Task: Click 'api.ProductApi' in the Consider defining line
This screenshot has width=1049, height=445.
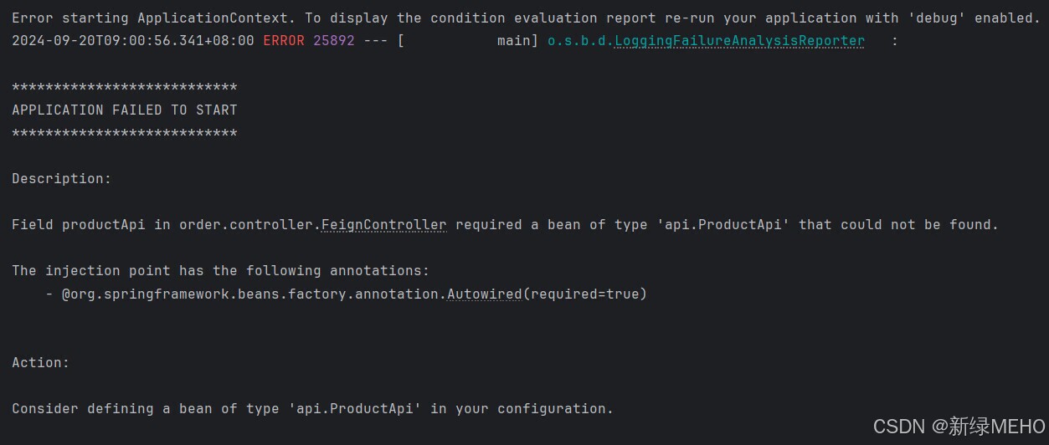Action: tap(354, 409)
